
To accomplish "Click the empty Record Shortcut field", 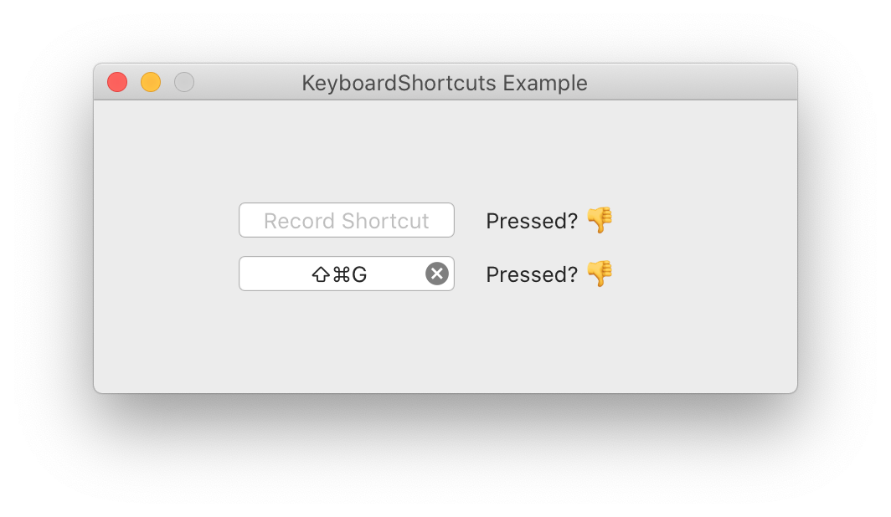I will [x=346, y=221].
